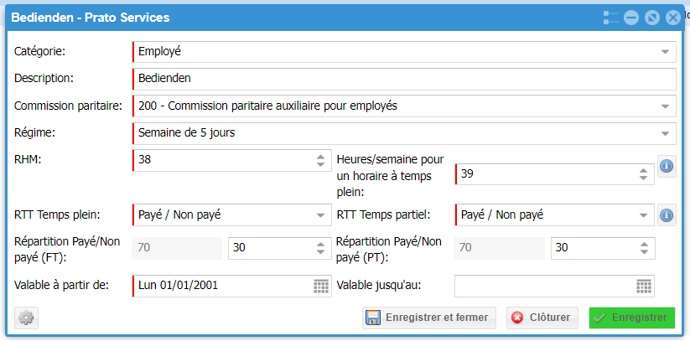Click the Répartition (FT) 30 spinner
This screenshot has width=690, height=341.
point(321,248)
